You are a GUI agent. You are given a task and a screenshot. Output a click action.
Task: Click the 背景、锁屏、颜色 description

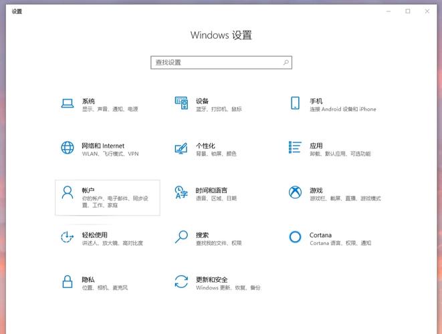click(216, 154)
